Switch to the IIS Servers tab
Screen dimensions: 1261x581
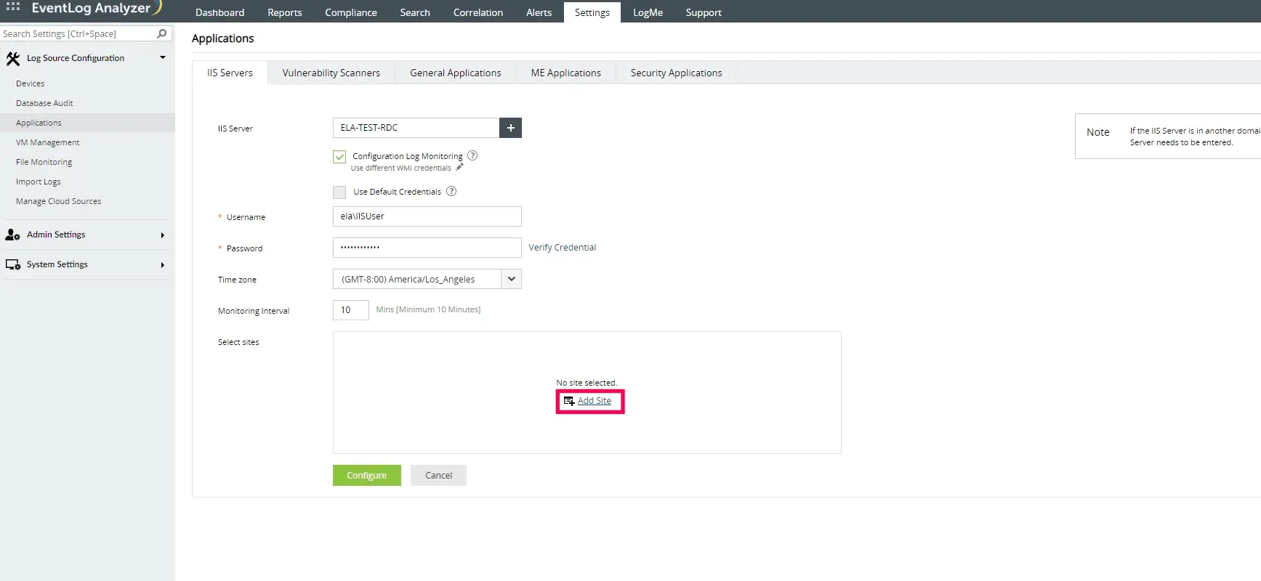pyautogui.click(x=230, y=73)
